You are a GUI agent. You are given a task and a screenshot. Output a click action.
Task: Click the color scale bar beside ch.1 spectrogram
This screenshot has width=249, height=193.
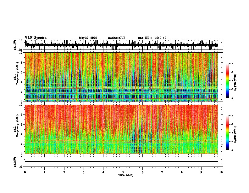(x=227, y=81)
